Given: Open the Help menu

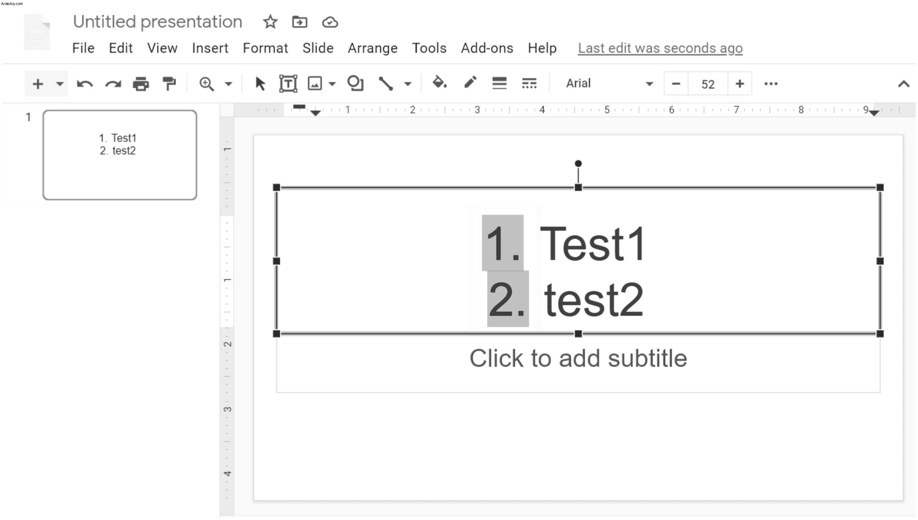Looking at the screenshot, I should 542,48.
